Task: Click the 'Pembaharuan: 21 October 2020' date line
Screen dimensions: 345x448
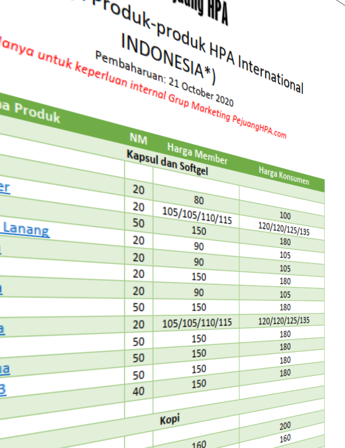Action: (164, 78)
